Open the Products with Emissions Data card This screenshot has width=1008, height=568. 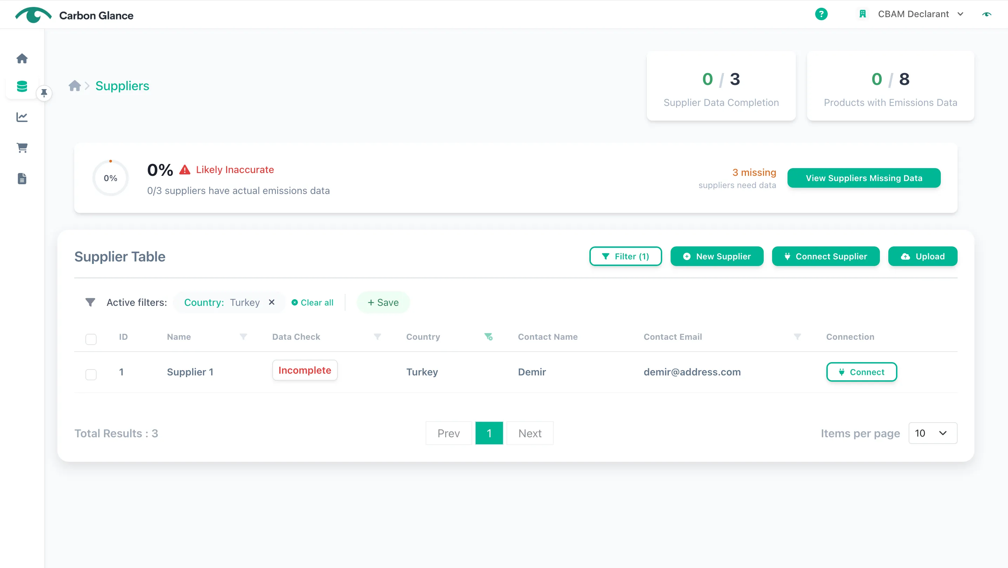[x=890, y=86]
